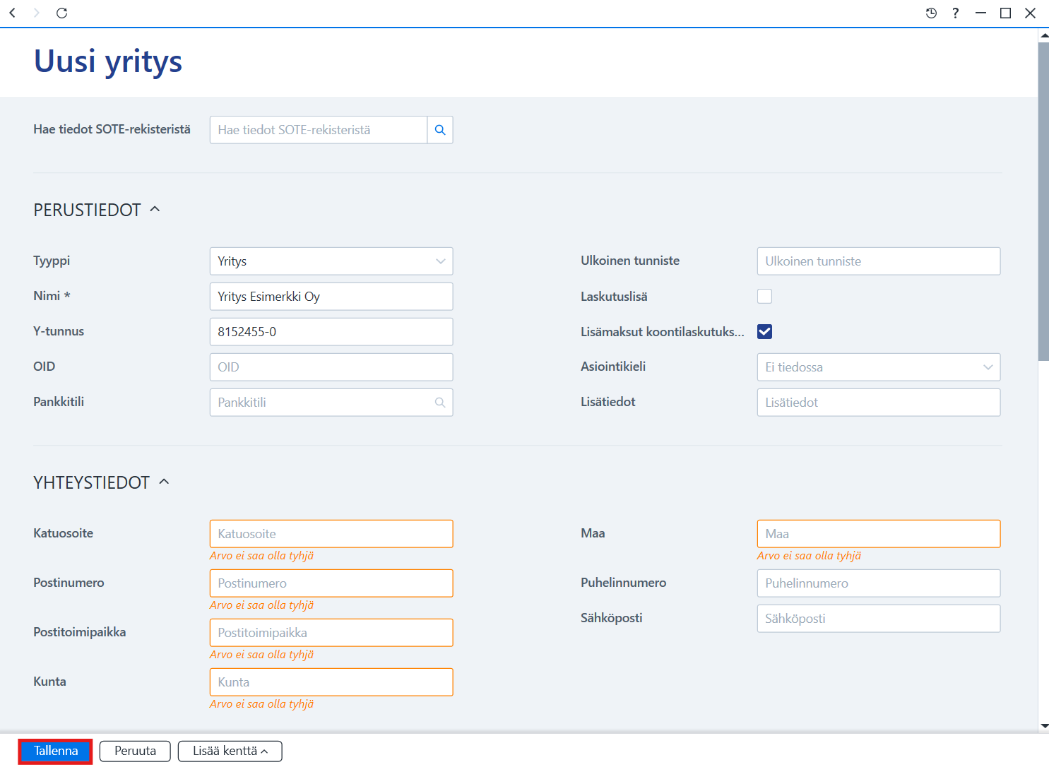
Task: Click the Katuosoite input field
Action: pyautogui.click(x=331, y=534)
